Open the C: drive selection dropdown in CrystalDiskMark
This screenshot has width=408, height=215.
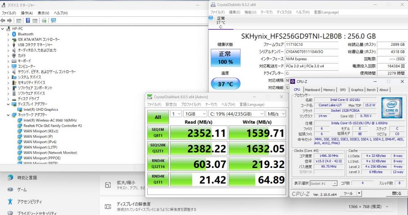click(x=236, y=114)
